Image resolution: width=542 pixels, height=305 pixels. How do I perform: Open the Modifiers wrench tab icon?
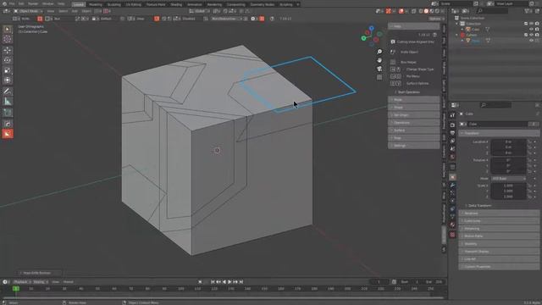tap(452, 186)
